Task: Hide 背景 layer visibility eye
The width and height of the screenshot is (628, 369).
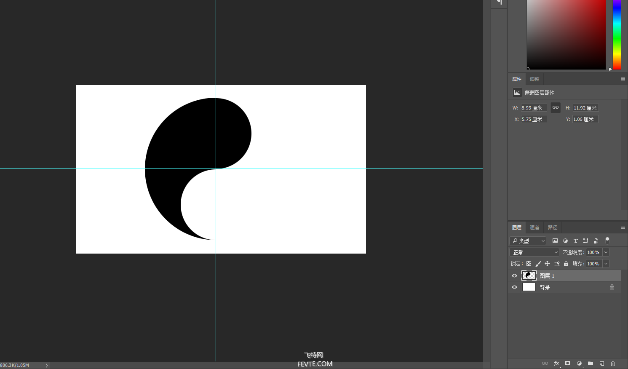Action: point(514,287)
